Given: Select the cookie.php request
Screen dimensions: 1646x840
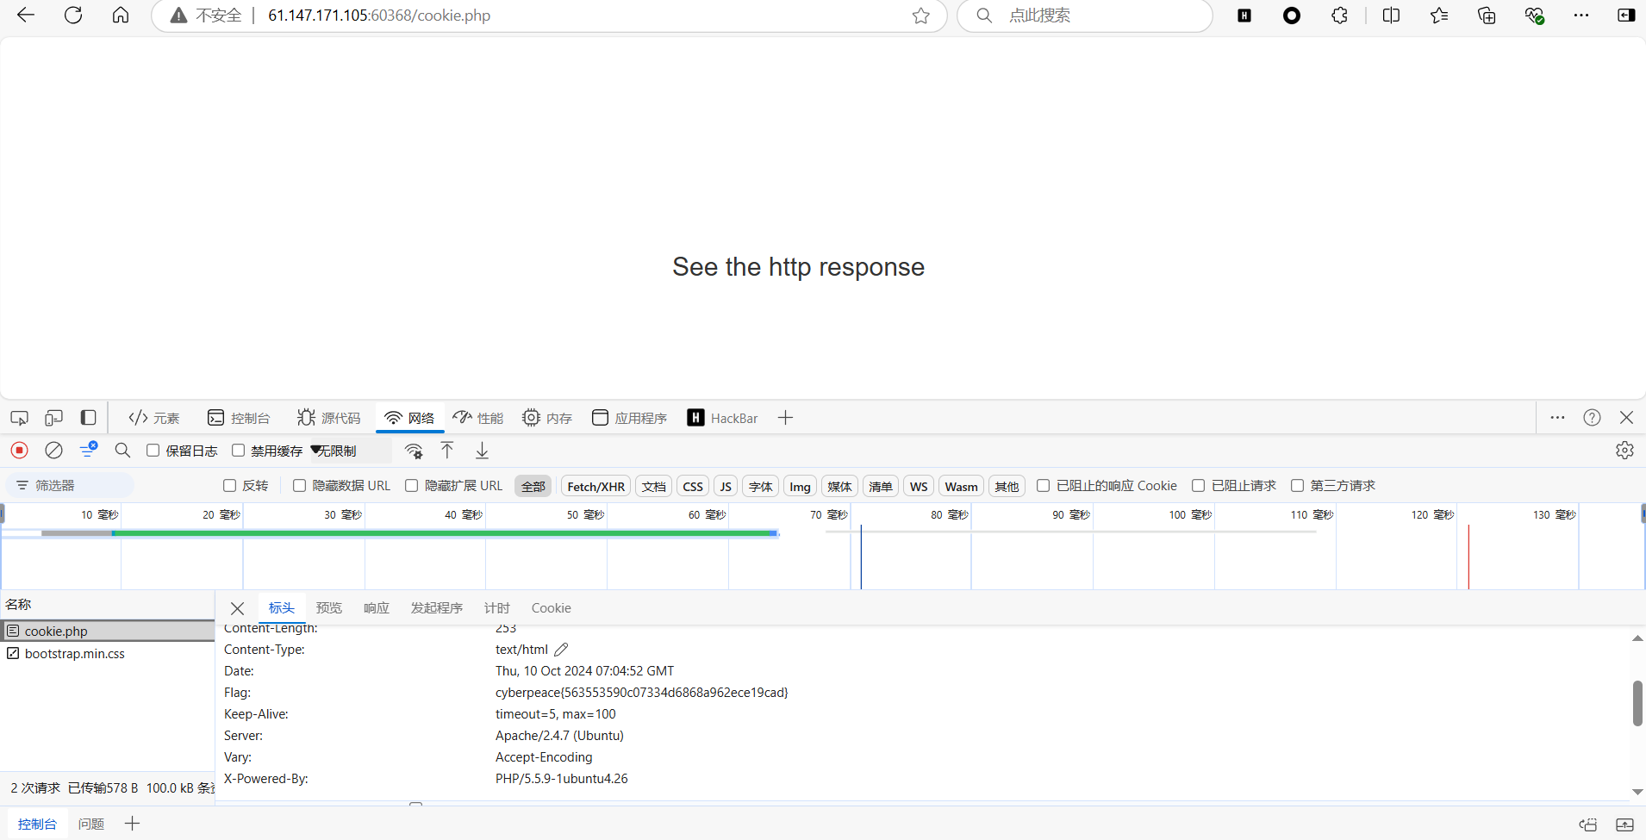Looking at the screenshot, I should (x=108, y=631).
